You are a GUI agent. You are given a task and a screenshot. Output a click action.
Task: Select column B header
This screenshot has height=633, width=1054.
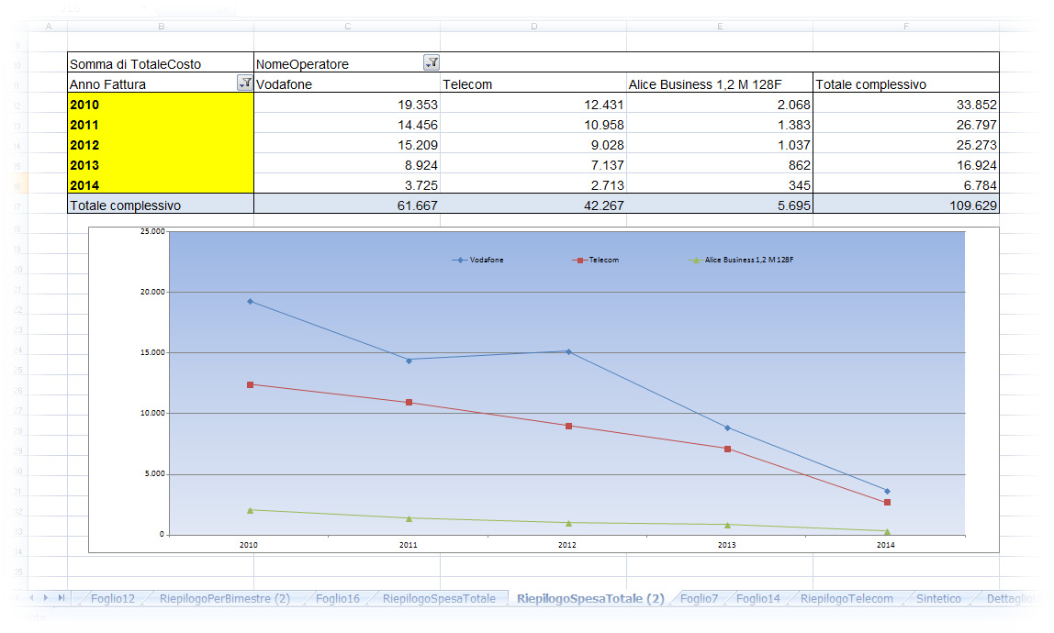tap(161, 27)
